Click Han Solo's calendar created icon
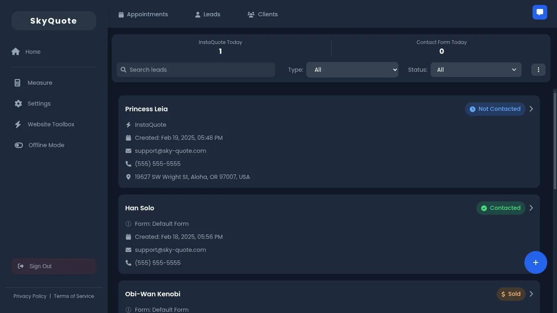This screenshot has height=313, width=557. point(128,237)
